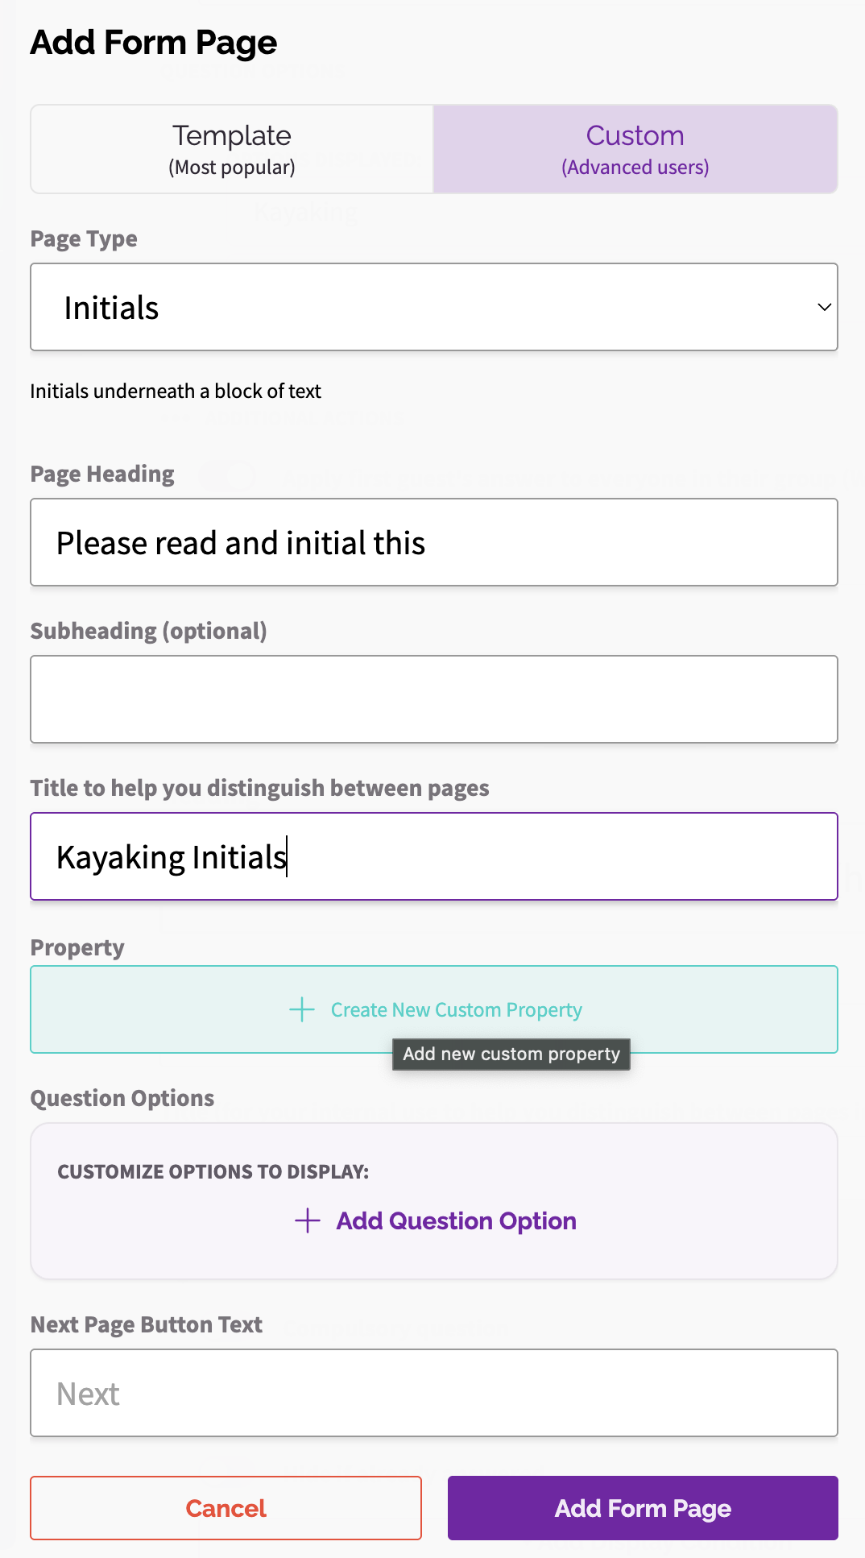This screenshot has height=1558, width=865.
Task: Select the "Initials" page type option
Action: click(111, 307)
